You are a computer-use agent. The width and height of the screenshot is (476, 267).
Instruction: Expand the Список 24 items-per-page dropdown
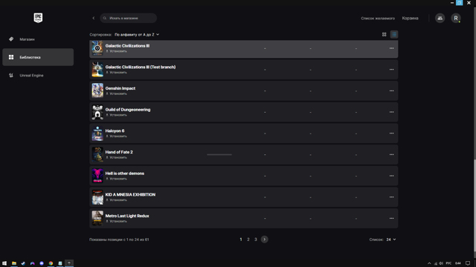391,240
